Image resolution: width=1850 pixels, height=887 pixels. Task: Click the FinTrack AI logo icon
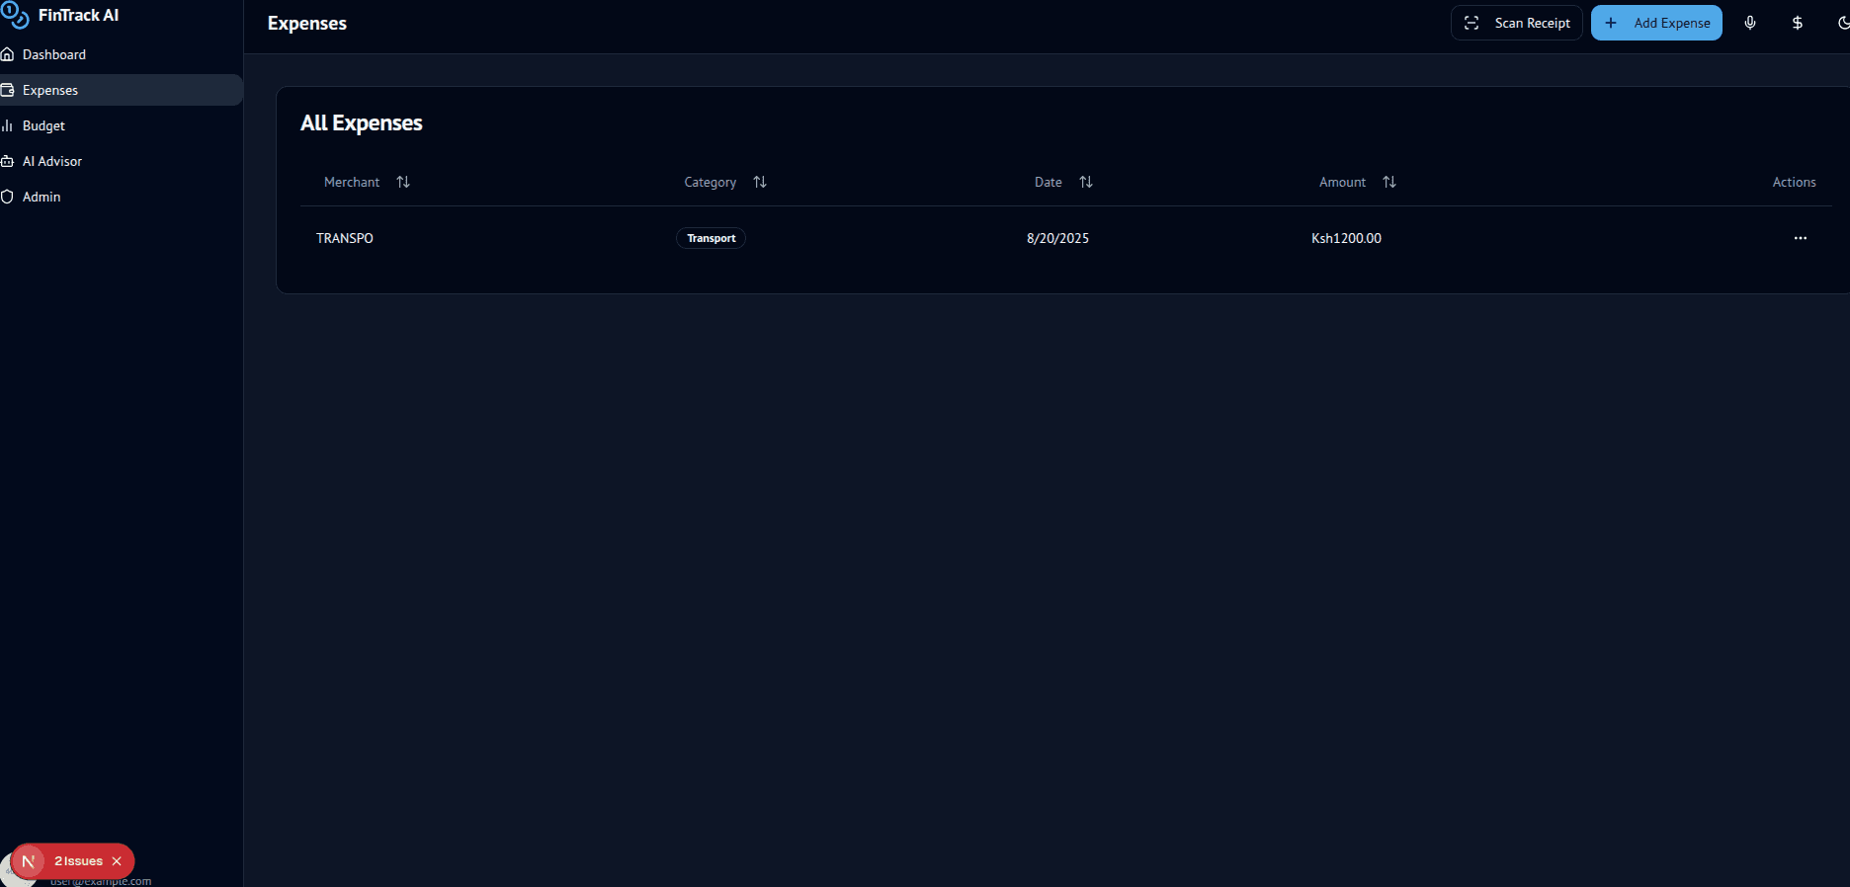tap(15, 16)
